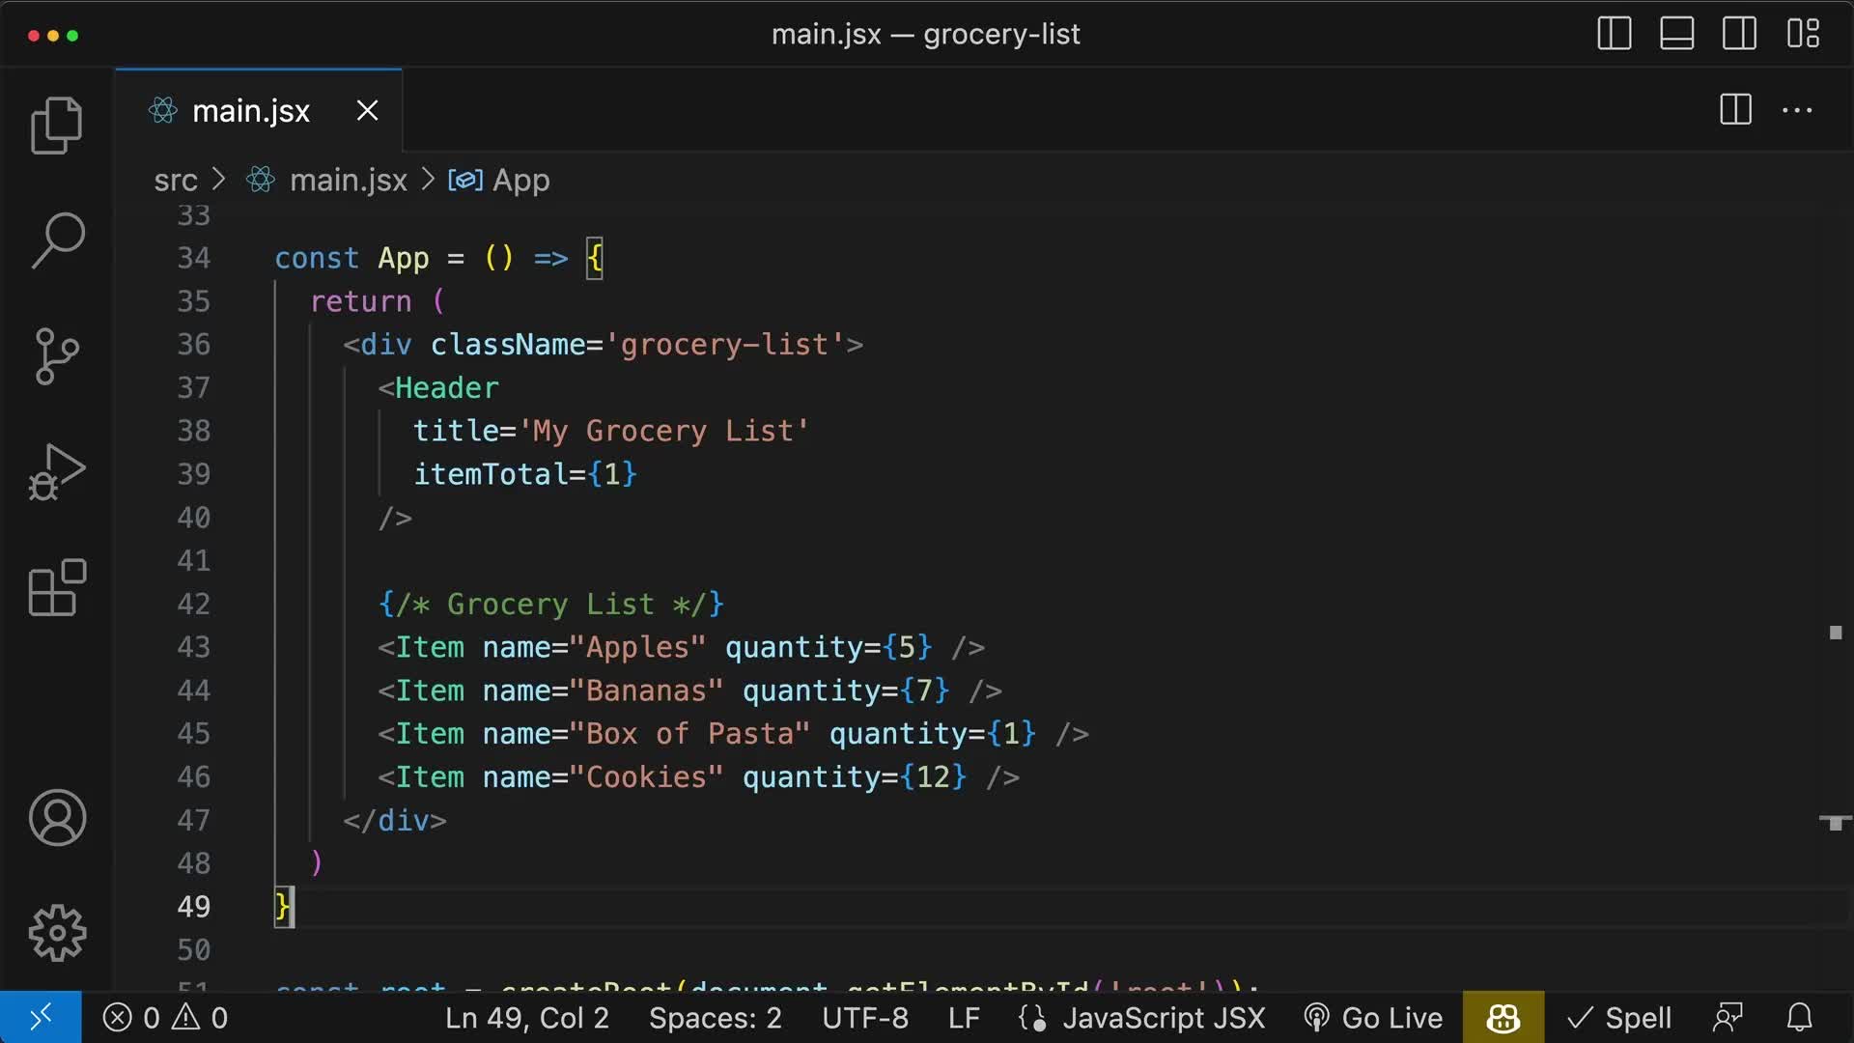
Task: Click the overview ruler scrollbar marker
Action: click(x=1835, y=633)
